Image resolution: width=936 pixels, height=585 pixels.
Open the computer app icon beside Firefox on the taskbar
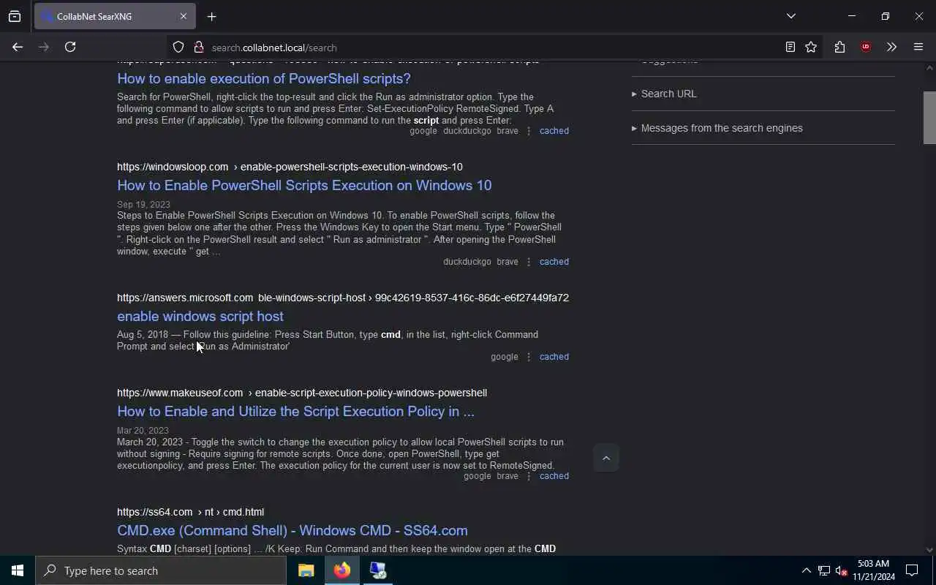tap(378, 570)
